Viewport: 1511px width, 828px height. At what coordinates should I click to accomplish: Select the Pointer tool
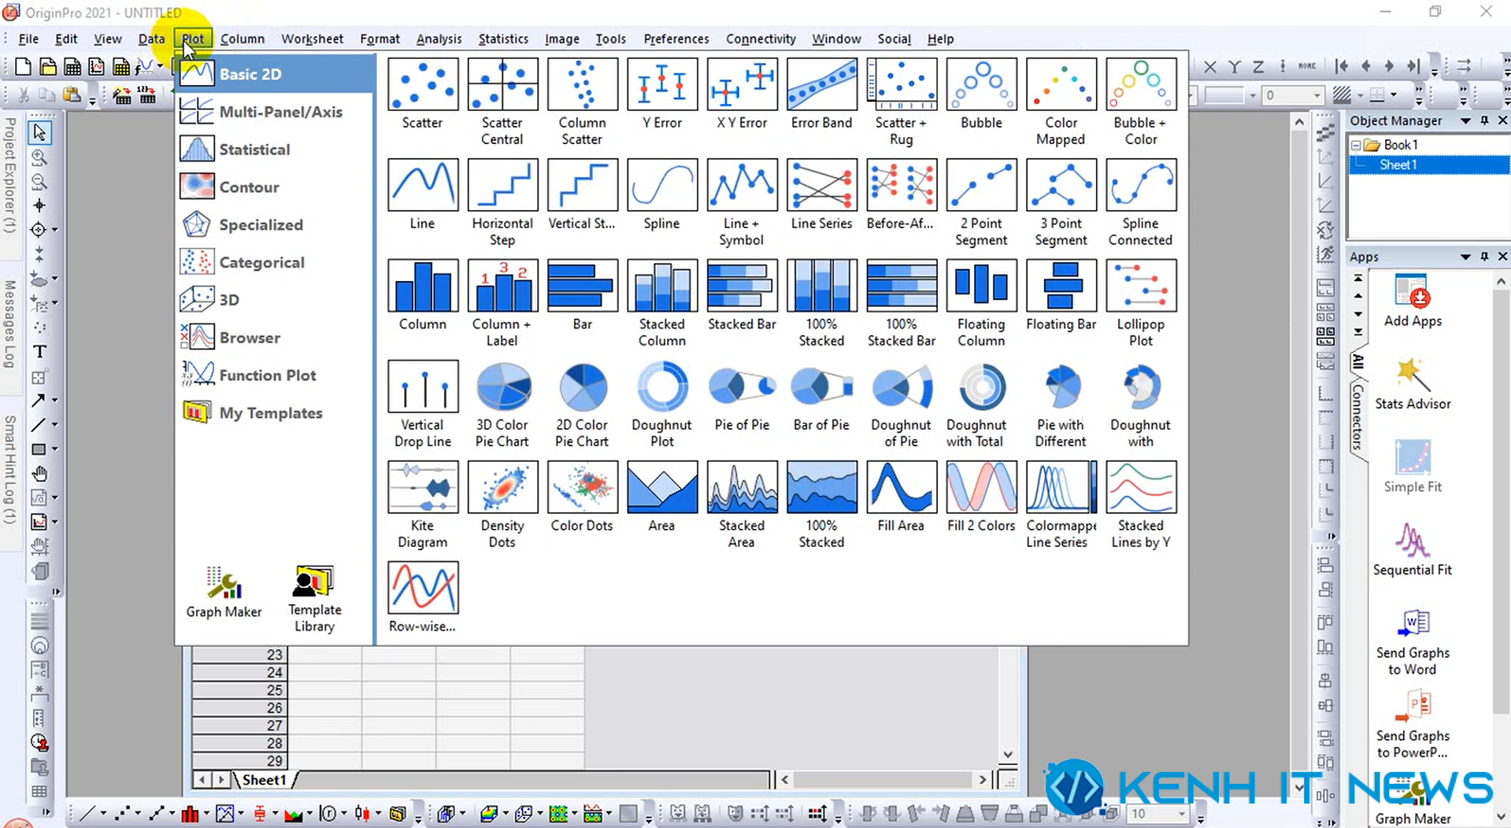pyautogui.click(x=39, y=132)
